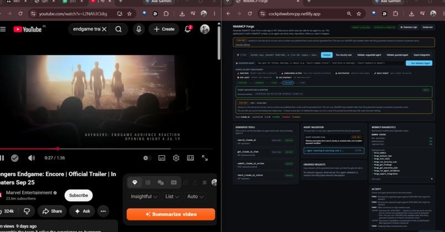445x232 pixels.
Task: Mute the video with the speaker icon
Action: point(31,158)
